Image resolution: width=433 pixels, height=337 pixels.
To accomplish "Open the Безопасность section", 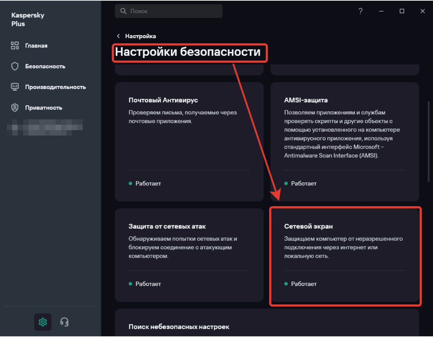I will (45, 66).
